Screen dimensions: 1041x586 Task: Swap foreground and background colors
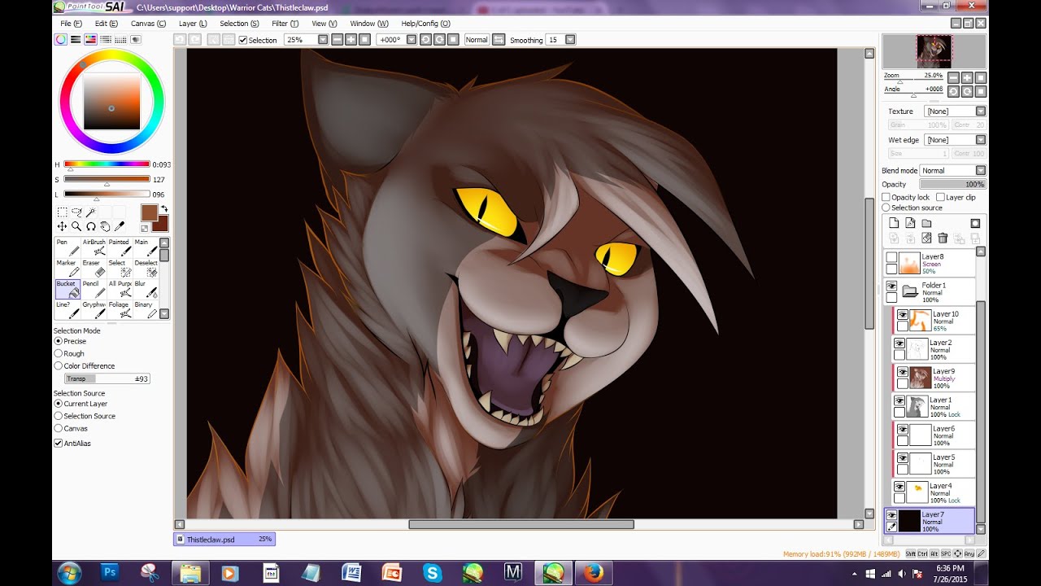click(x=163, y=209)
